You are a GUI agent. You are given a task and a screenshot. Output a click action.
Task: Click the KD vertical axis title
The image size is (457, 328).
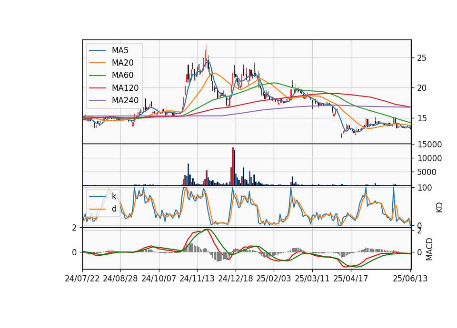point(439,208)
